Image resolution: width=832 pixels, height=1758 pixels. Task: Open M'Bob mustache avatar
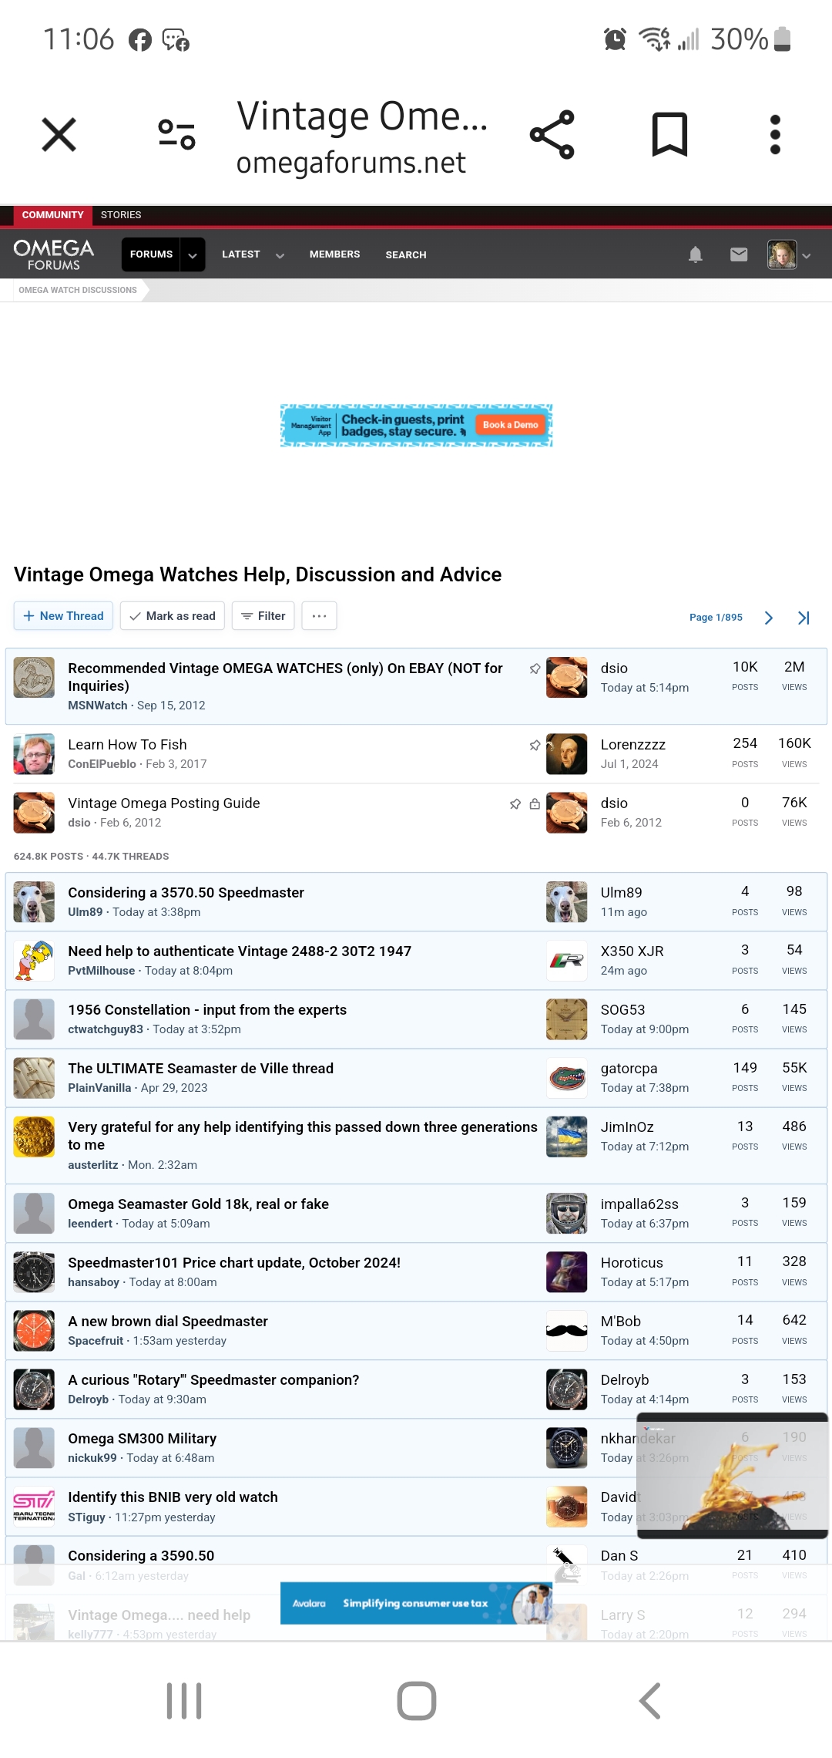566,1331
